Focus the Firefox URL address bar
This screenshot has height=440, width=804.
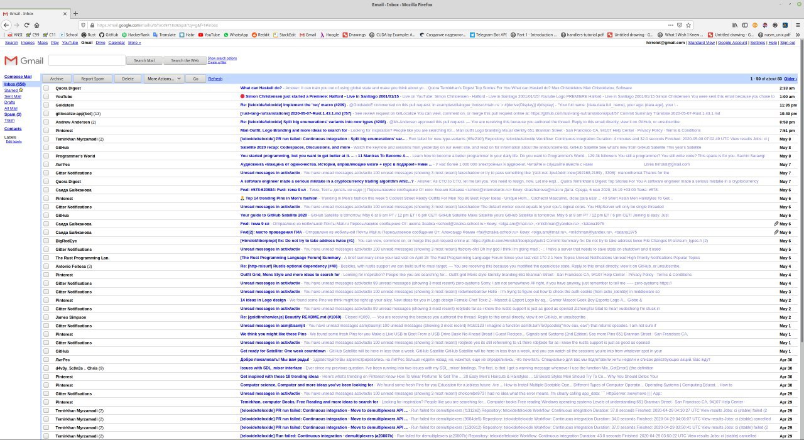377,25
